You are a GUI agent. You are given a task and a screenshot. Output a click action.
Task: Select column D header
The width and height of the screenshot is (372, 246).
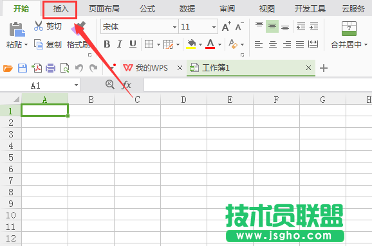click(x=183, y=99)
